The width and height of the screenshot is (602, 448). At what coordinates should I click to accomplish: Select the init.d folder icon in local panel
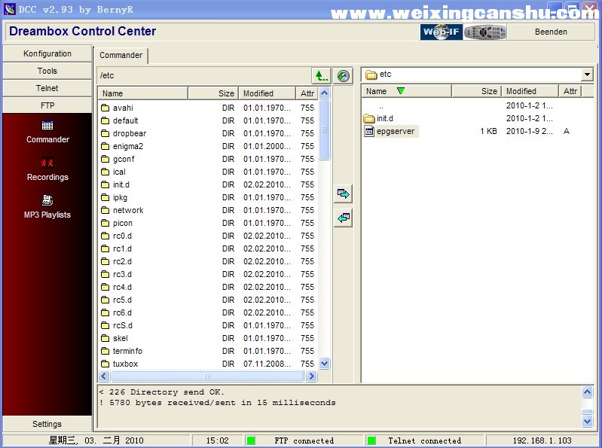[x=369, y=118]
